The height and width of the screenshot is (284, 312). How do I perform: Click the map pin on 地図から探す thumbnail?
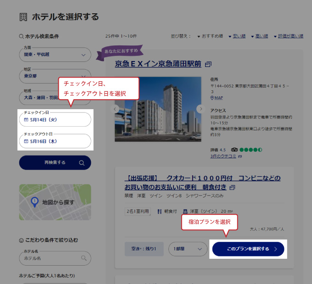click(x=34, y=201)
